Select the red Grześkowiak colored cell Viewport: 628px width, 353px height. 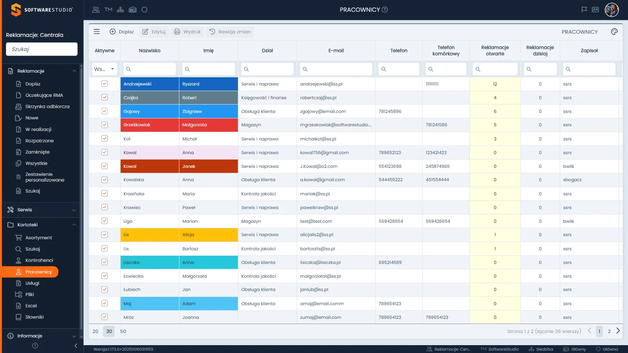click(x=150, y=125)
